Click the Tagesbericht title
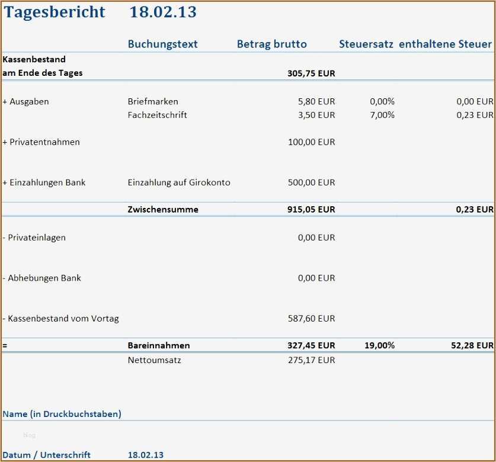 54,12
